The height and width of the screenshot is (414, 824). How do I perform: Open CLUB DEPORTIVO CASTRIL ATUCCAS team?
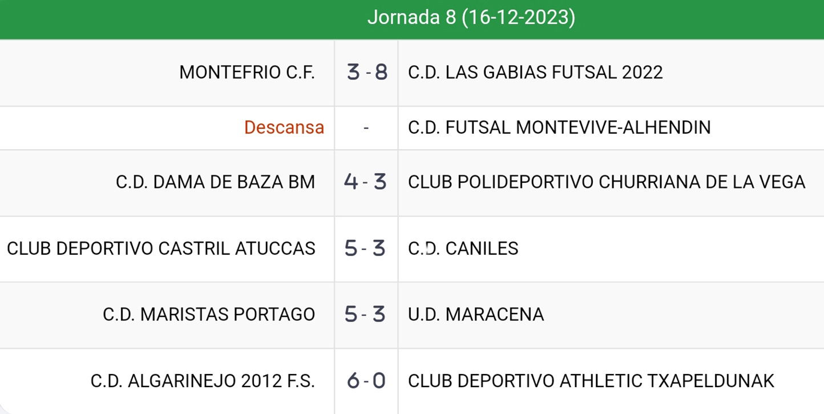[161, 248]
